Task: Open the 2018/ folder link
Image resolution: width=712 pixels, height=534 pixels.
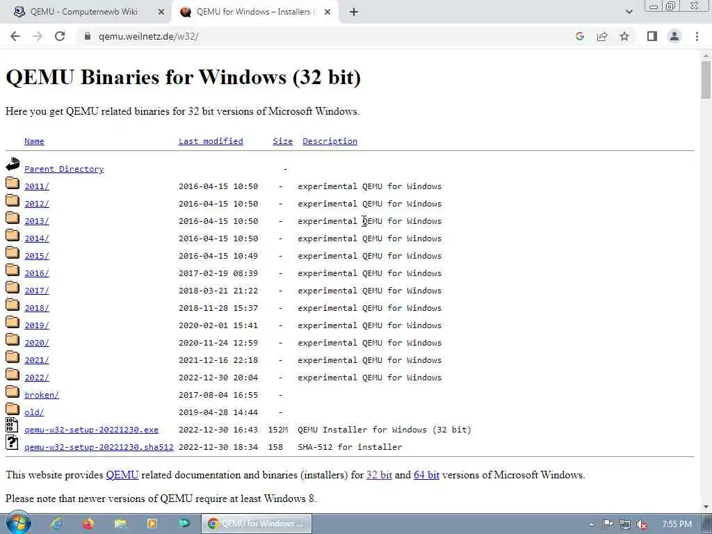Action: [x=36, y=308]
